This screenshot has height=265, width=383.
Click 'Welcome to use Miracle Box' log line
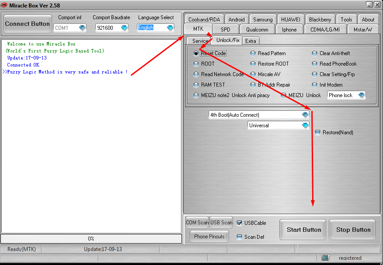pyautogui.click(x=41, y=44)
